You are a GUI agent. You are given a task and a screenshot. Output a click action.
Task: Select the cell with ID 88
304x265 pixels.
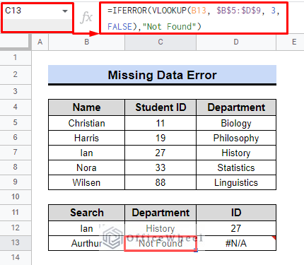click(160, 182)
